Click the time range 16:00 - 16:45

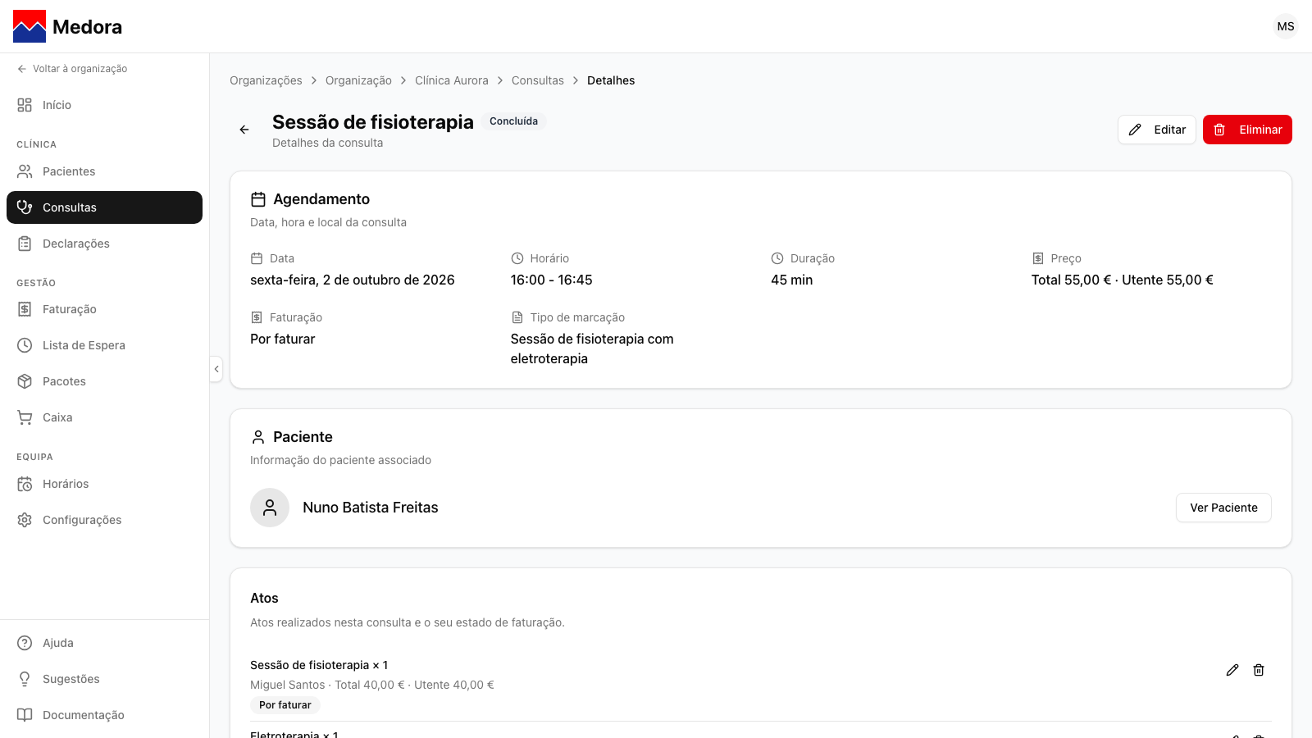click(x=552, y=280)
